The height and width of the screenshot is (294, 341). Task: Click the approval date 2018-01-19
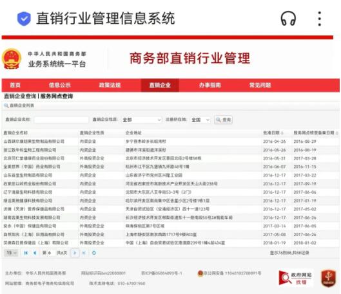tap(274, 243)
